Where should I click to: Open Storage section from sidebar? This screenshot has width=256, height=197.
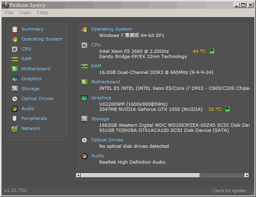[30, 89]
